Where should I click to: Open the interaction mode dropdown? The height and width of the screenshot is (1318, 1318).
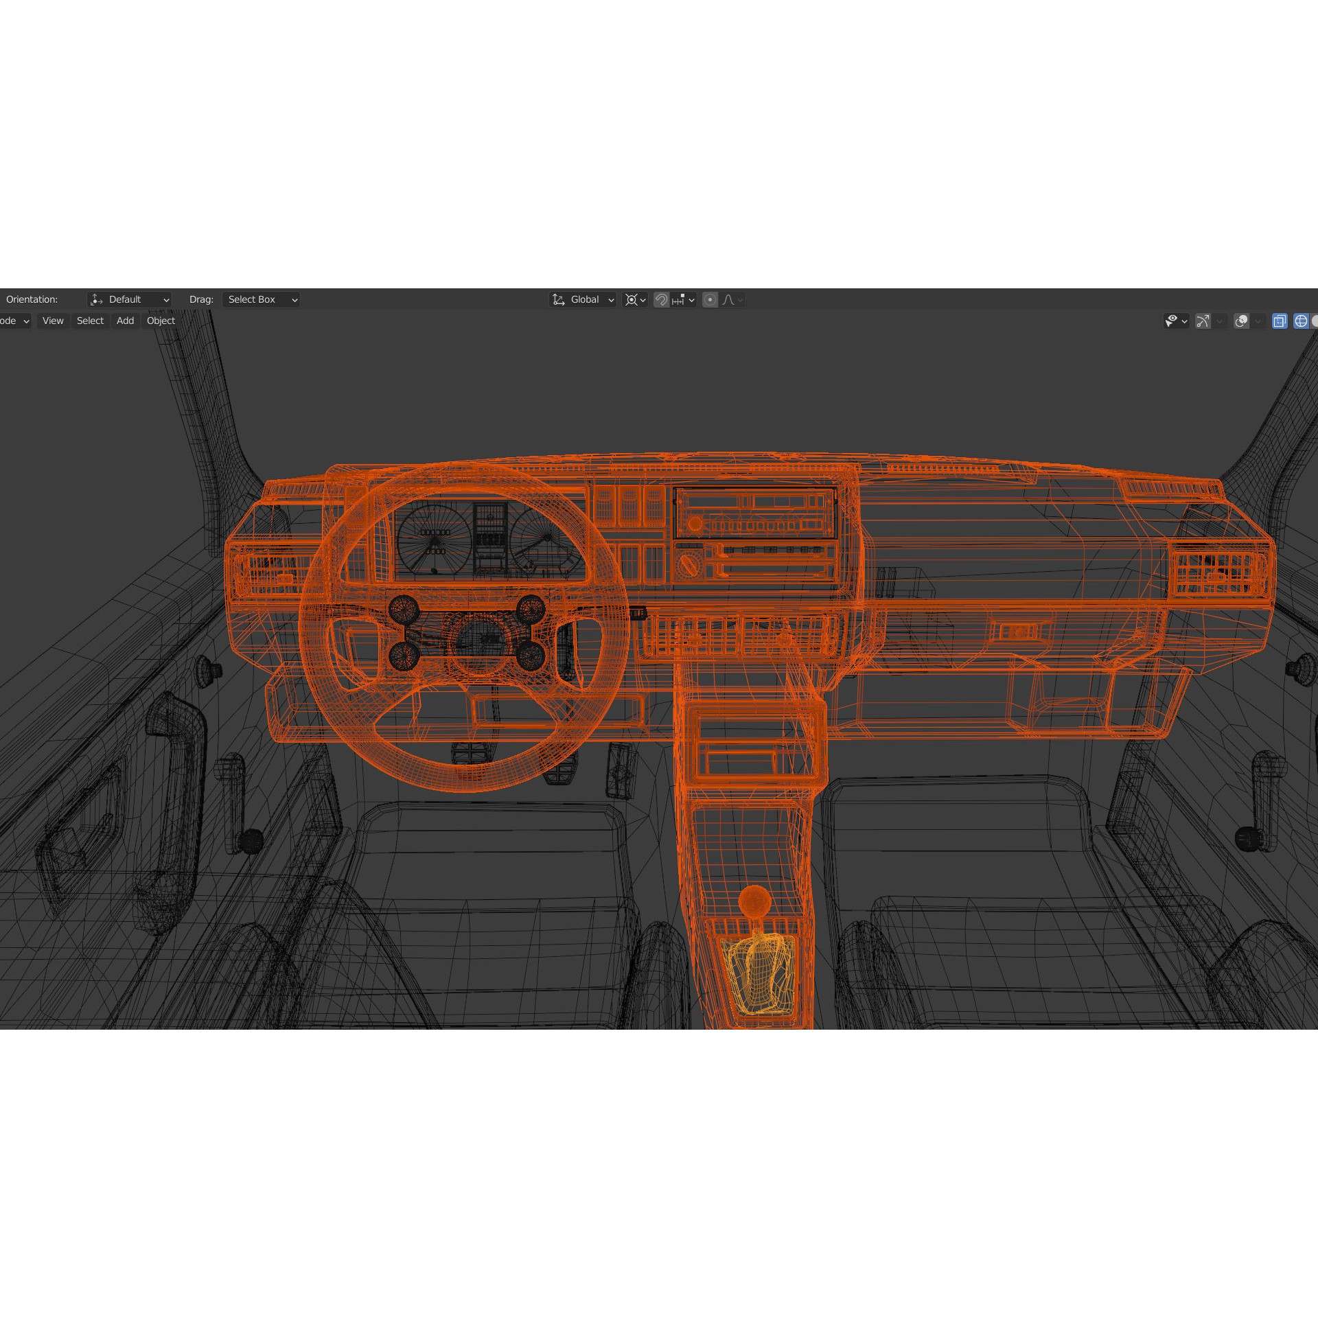[14, 321]
